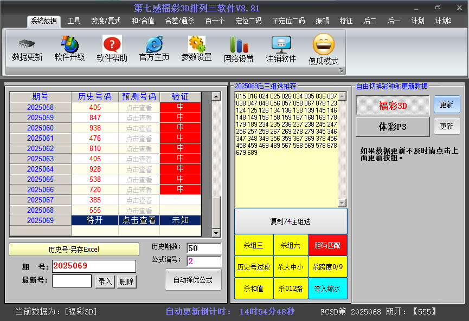Click the 最新号 input field
Image resolution: width=469 pixels, height=321 pixels.
click(72, 281)
